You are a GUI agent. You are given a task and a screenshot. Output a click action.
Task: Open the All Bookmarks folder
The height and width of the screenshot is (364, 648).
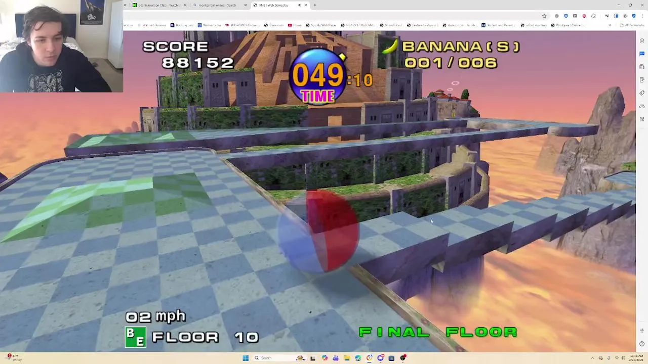click(x=632, y=25)
